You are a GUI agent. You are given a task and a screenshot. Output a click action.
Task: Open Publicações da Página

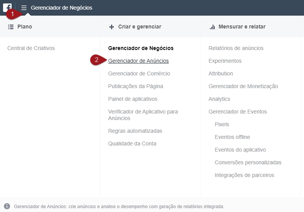pos(136,86)
